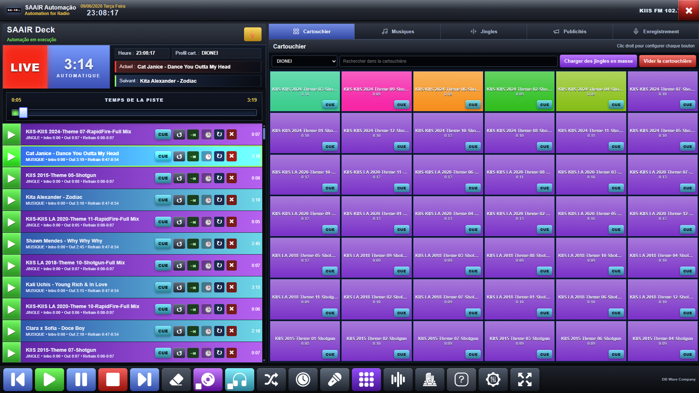Trigger KIIS LA 2018-Theme 05-Shot cart tile
Image resolution: width=699 pixels, height=393 pixels.
pos(305,258)
